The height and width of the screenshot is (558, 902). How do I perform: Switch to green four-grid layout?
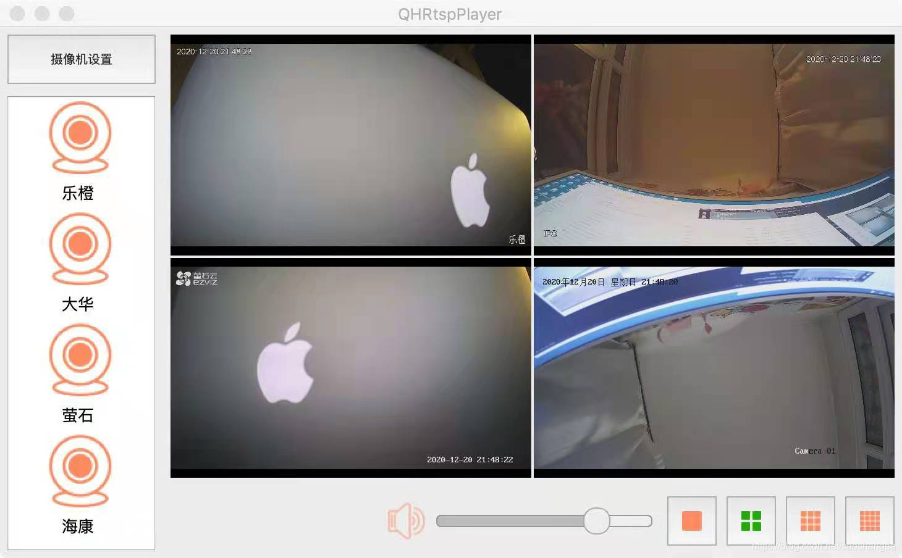pos(751,521)
